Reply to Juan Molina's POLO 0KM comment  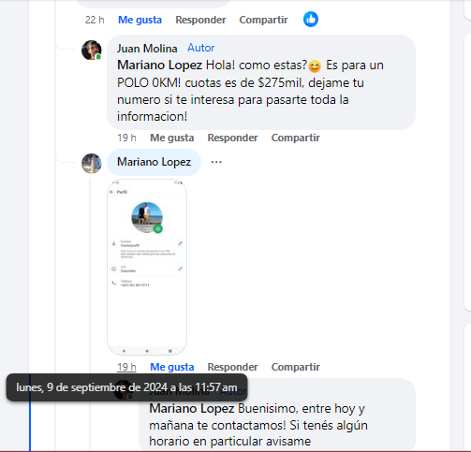[232, 138]
